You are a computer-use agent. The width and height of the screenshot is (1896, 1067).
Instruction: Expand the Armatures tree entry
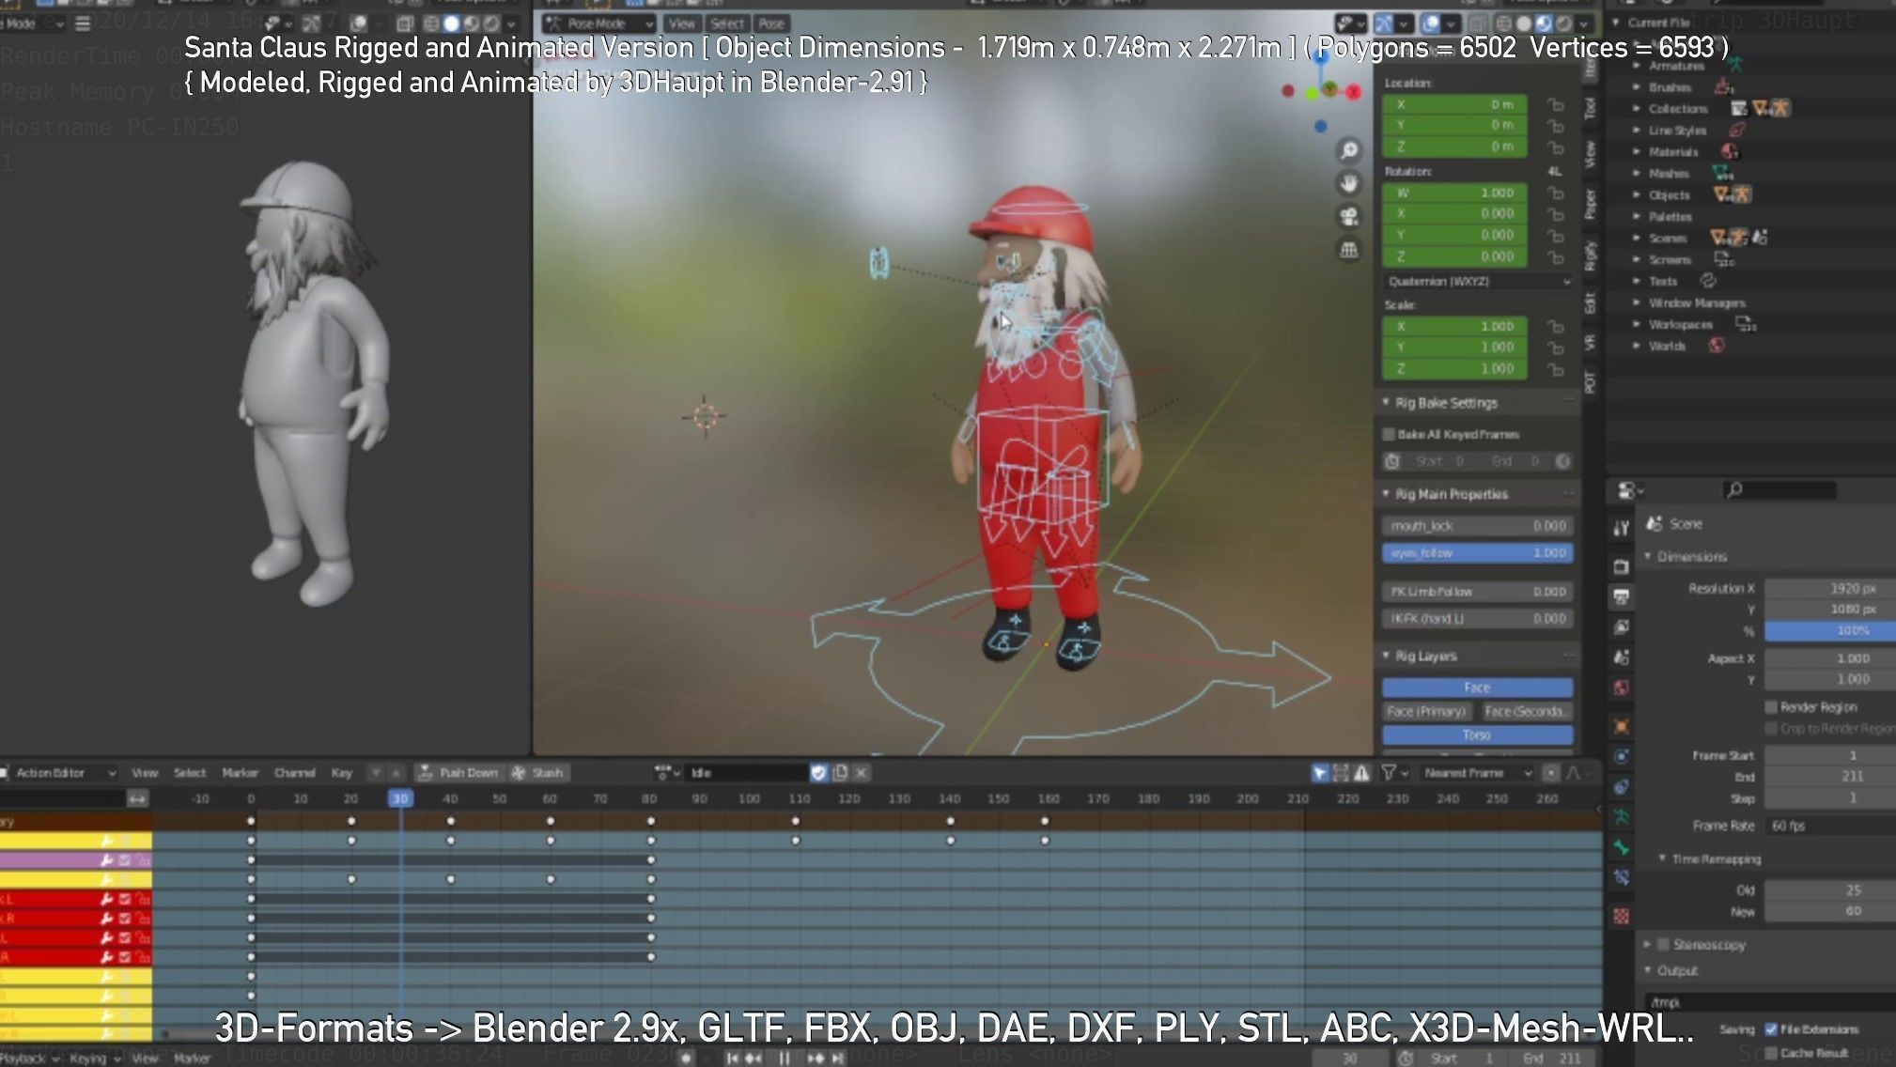[x=1637, y=66]
